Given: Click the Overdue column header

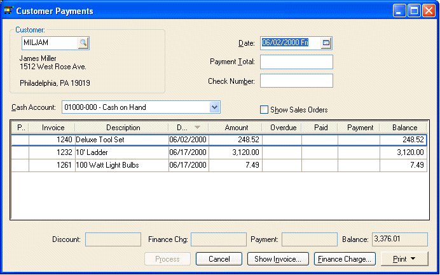Looking at the screenshot, I should pyautogui.click(x=282, y=128).
